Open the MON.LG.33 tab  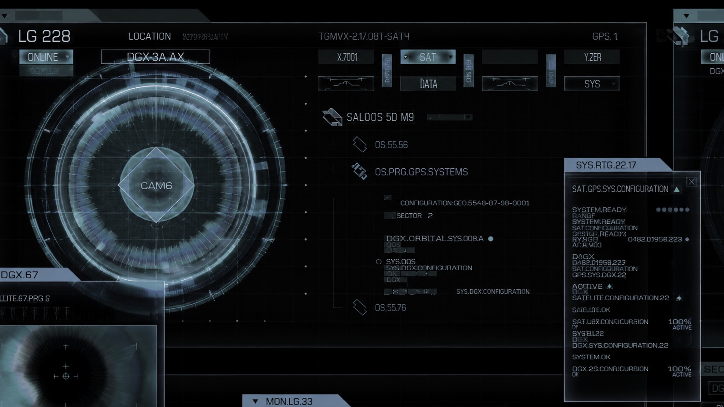[296, 401]
